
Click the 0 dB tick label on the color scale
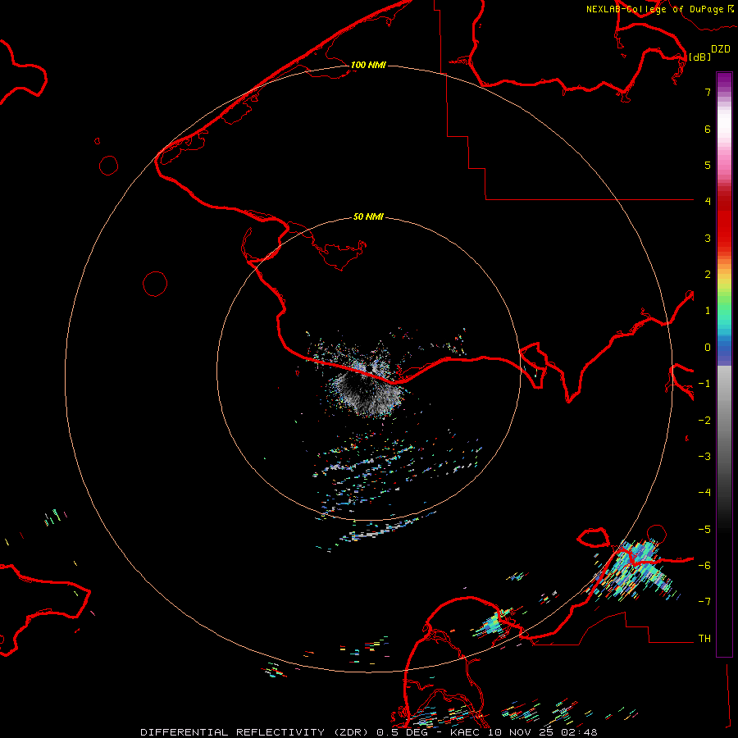(708, 348)
